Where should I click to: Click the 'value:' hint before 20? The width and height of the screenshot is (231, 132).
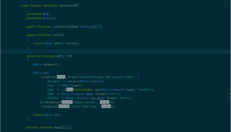(x=104, y=102)
